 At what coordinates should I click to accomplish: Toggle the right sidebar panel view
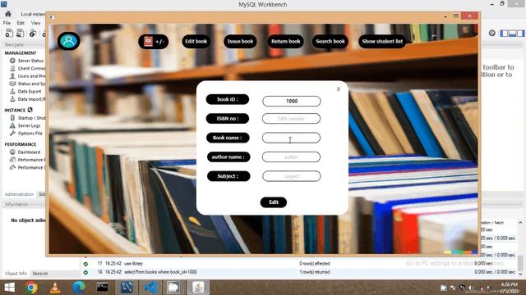[520, 33]
